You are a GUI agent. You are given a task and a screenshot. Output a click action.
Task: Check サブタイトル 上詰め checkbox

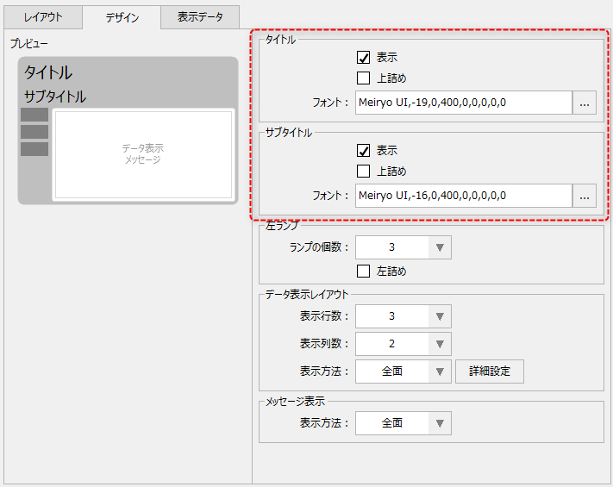pos(364,171)
